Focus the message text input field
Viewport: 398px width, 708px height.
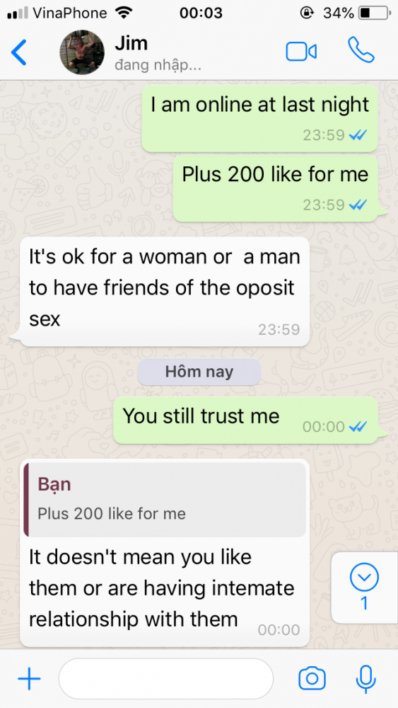166,679
